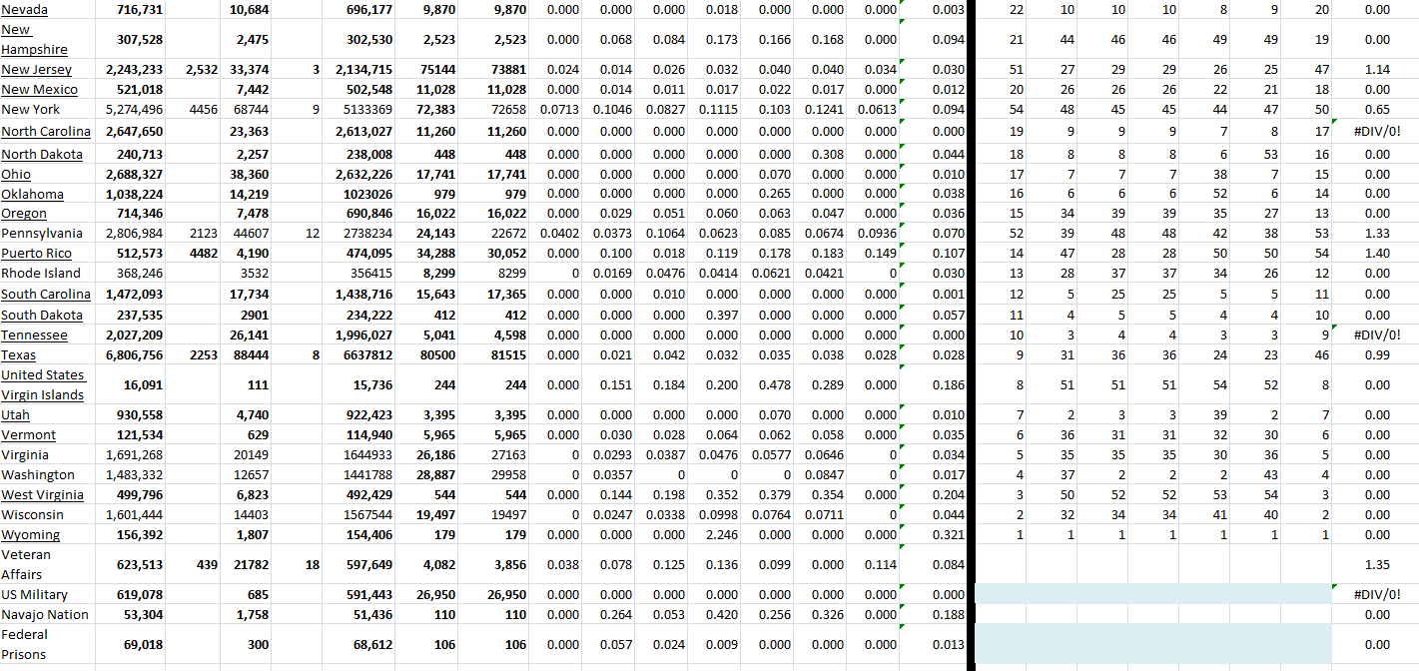Open the Tennessee link
The width and height of the screenshot is (1419, 671).
coord(34,335)
